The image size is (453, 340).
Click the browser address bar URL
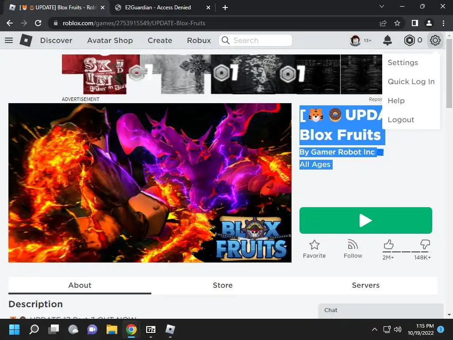point(134,23)
